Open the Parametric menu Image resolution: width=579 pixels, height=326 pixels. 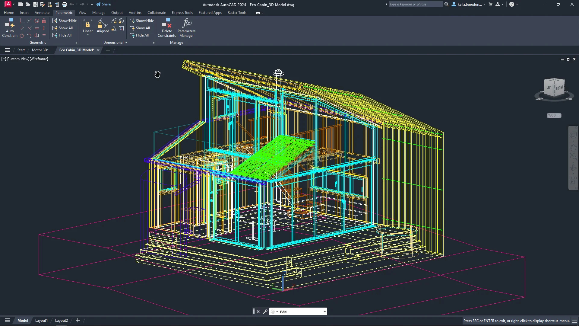(x=64, y=13)
